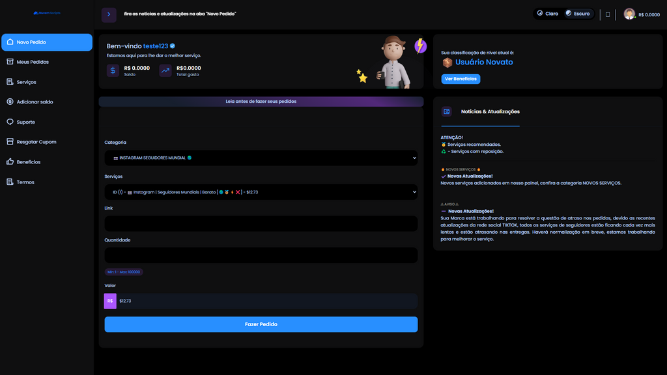This screenshot has width=667, height=375.
Task: Open Meus Pedidos in the sidebar
Action: click(33, 62)
